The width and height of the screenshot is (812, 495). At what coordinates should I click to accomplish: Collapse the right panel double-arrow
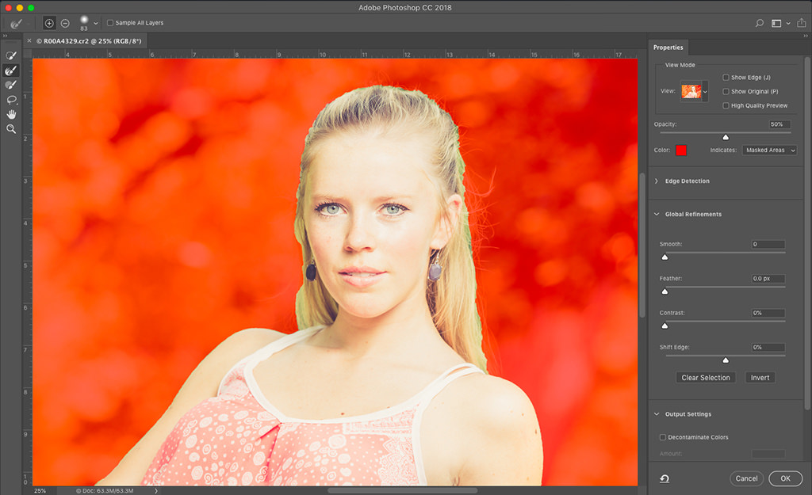point(806,35)
